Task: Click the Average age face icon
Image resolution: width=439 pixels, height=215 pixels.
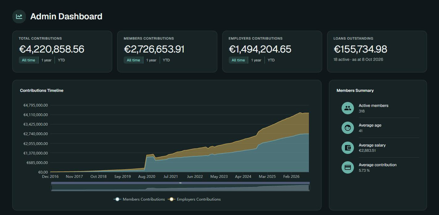Action: coord(347,128)
